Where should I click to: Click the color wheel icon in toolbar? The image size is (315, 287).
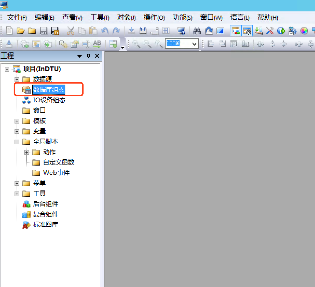304,31
